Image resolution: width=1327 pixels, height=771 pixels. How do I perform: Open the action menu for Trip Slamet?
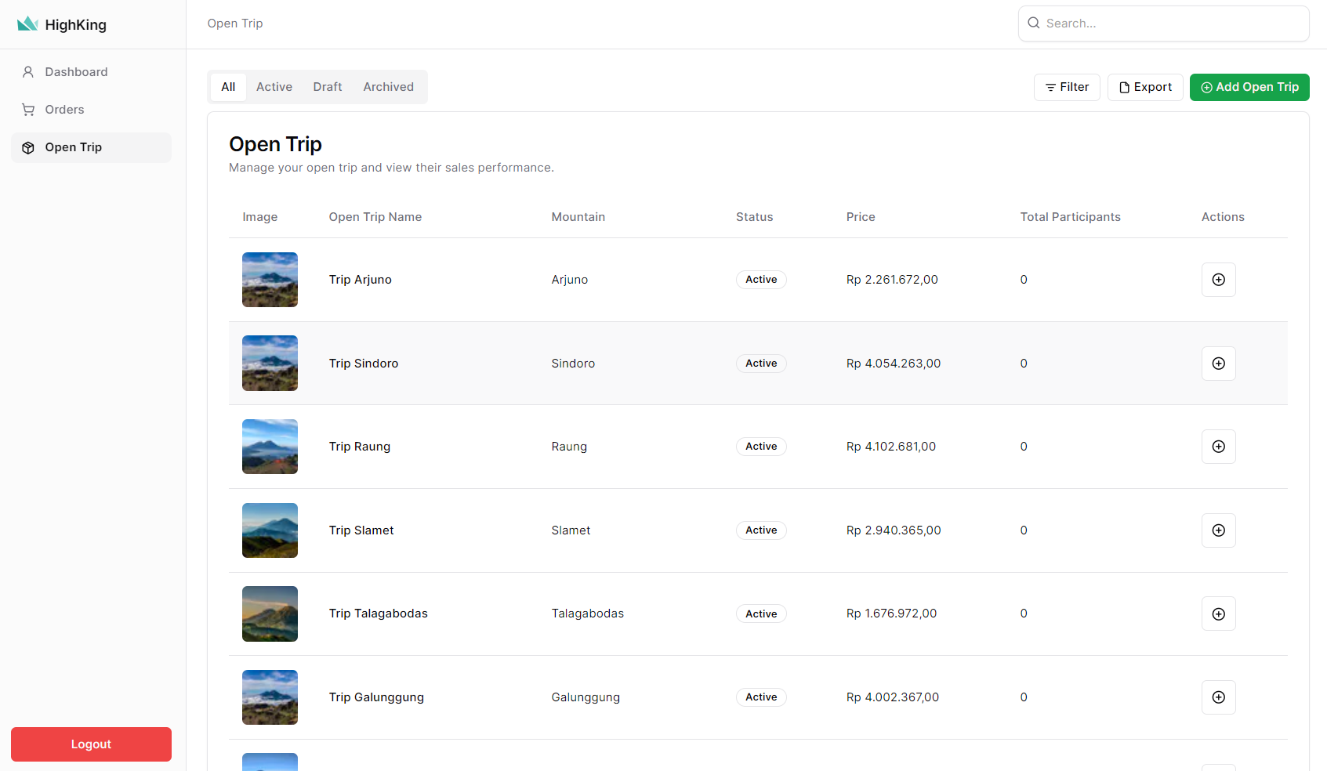1218,530
